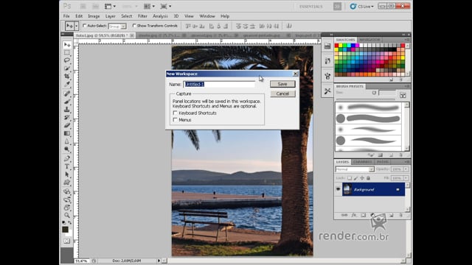This screenshot has height=265, width=472.
Task: Click Cancel in New Workspace dialog
Action: (x=282, y=93)
